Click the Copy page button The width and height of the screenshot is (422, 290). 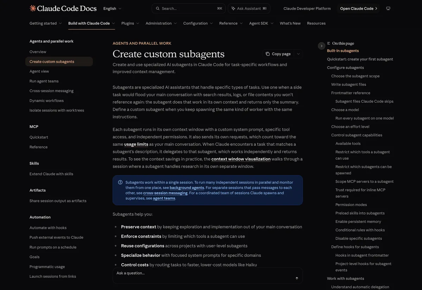pyautogui.click(x=278, y=54)
